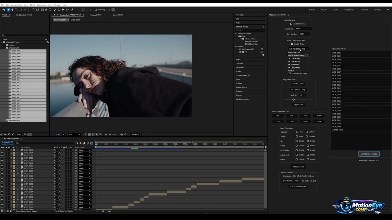Toggle the Snapping checkbox

(x=96, y=10)
